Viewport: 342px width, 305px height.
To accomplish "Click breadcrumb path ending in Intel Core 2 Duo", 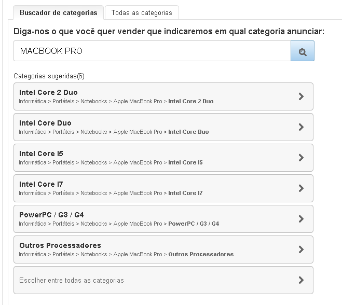I will pos(116,101).
